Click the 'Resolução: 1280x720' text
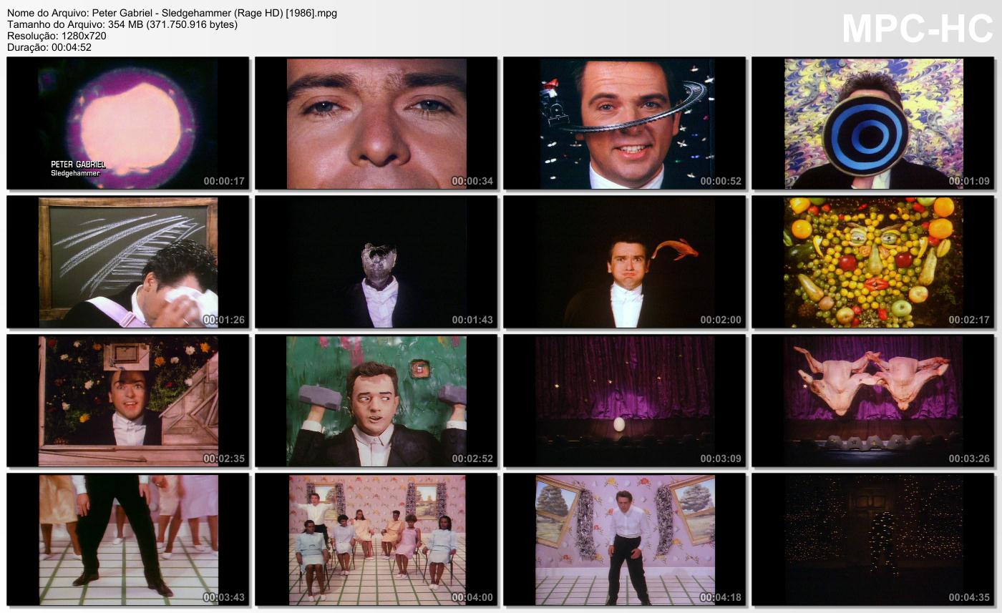This screenshot has width=1002, height=613. (57, 36)
